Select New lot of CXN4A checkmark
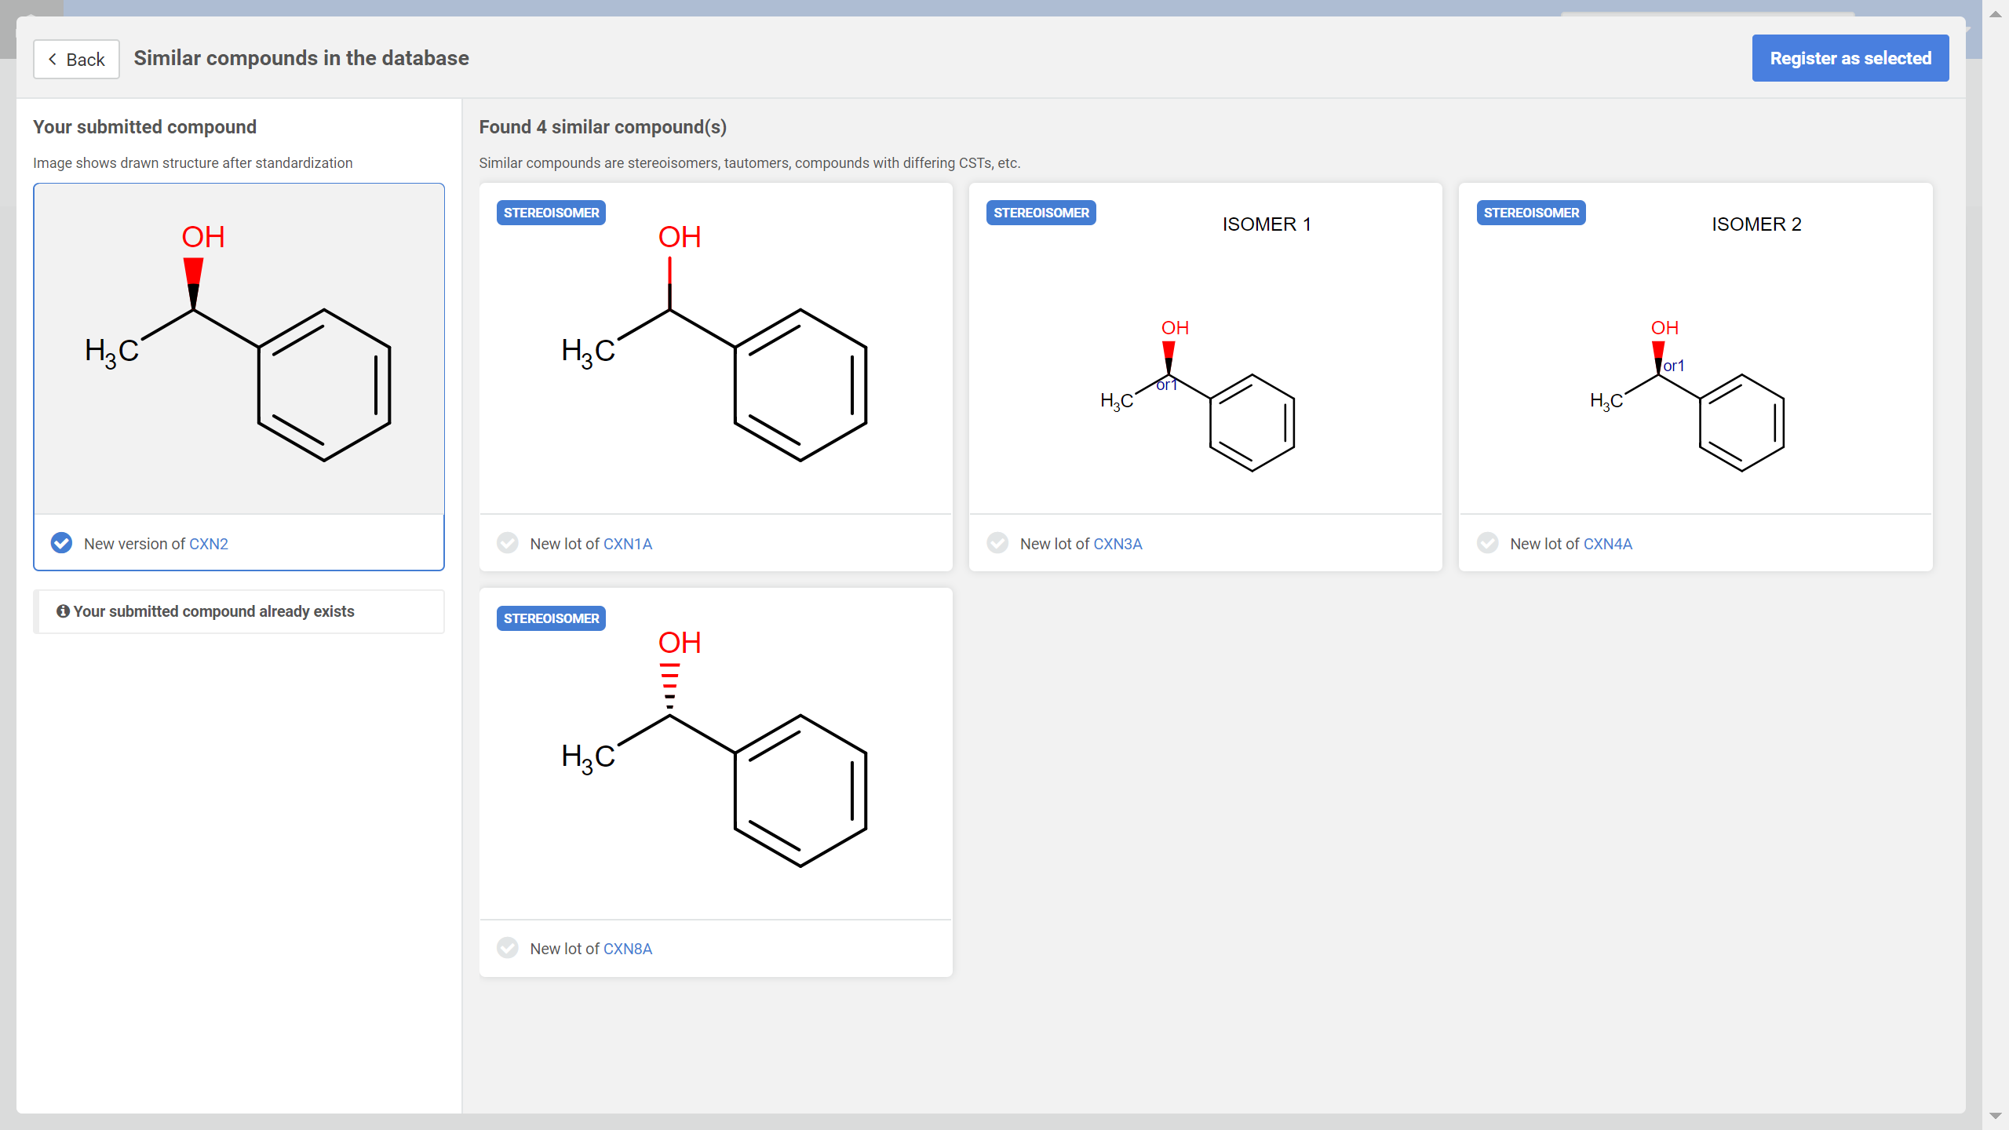The image size is (2009, 1130). coord(1487,543)
